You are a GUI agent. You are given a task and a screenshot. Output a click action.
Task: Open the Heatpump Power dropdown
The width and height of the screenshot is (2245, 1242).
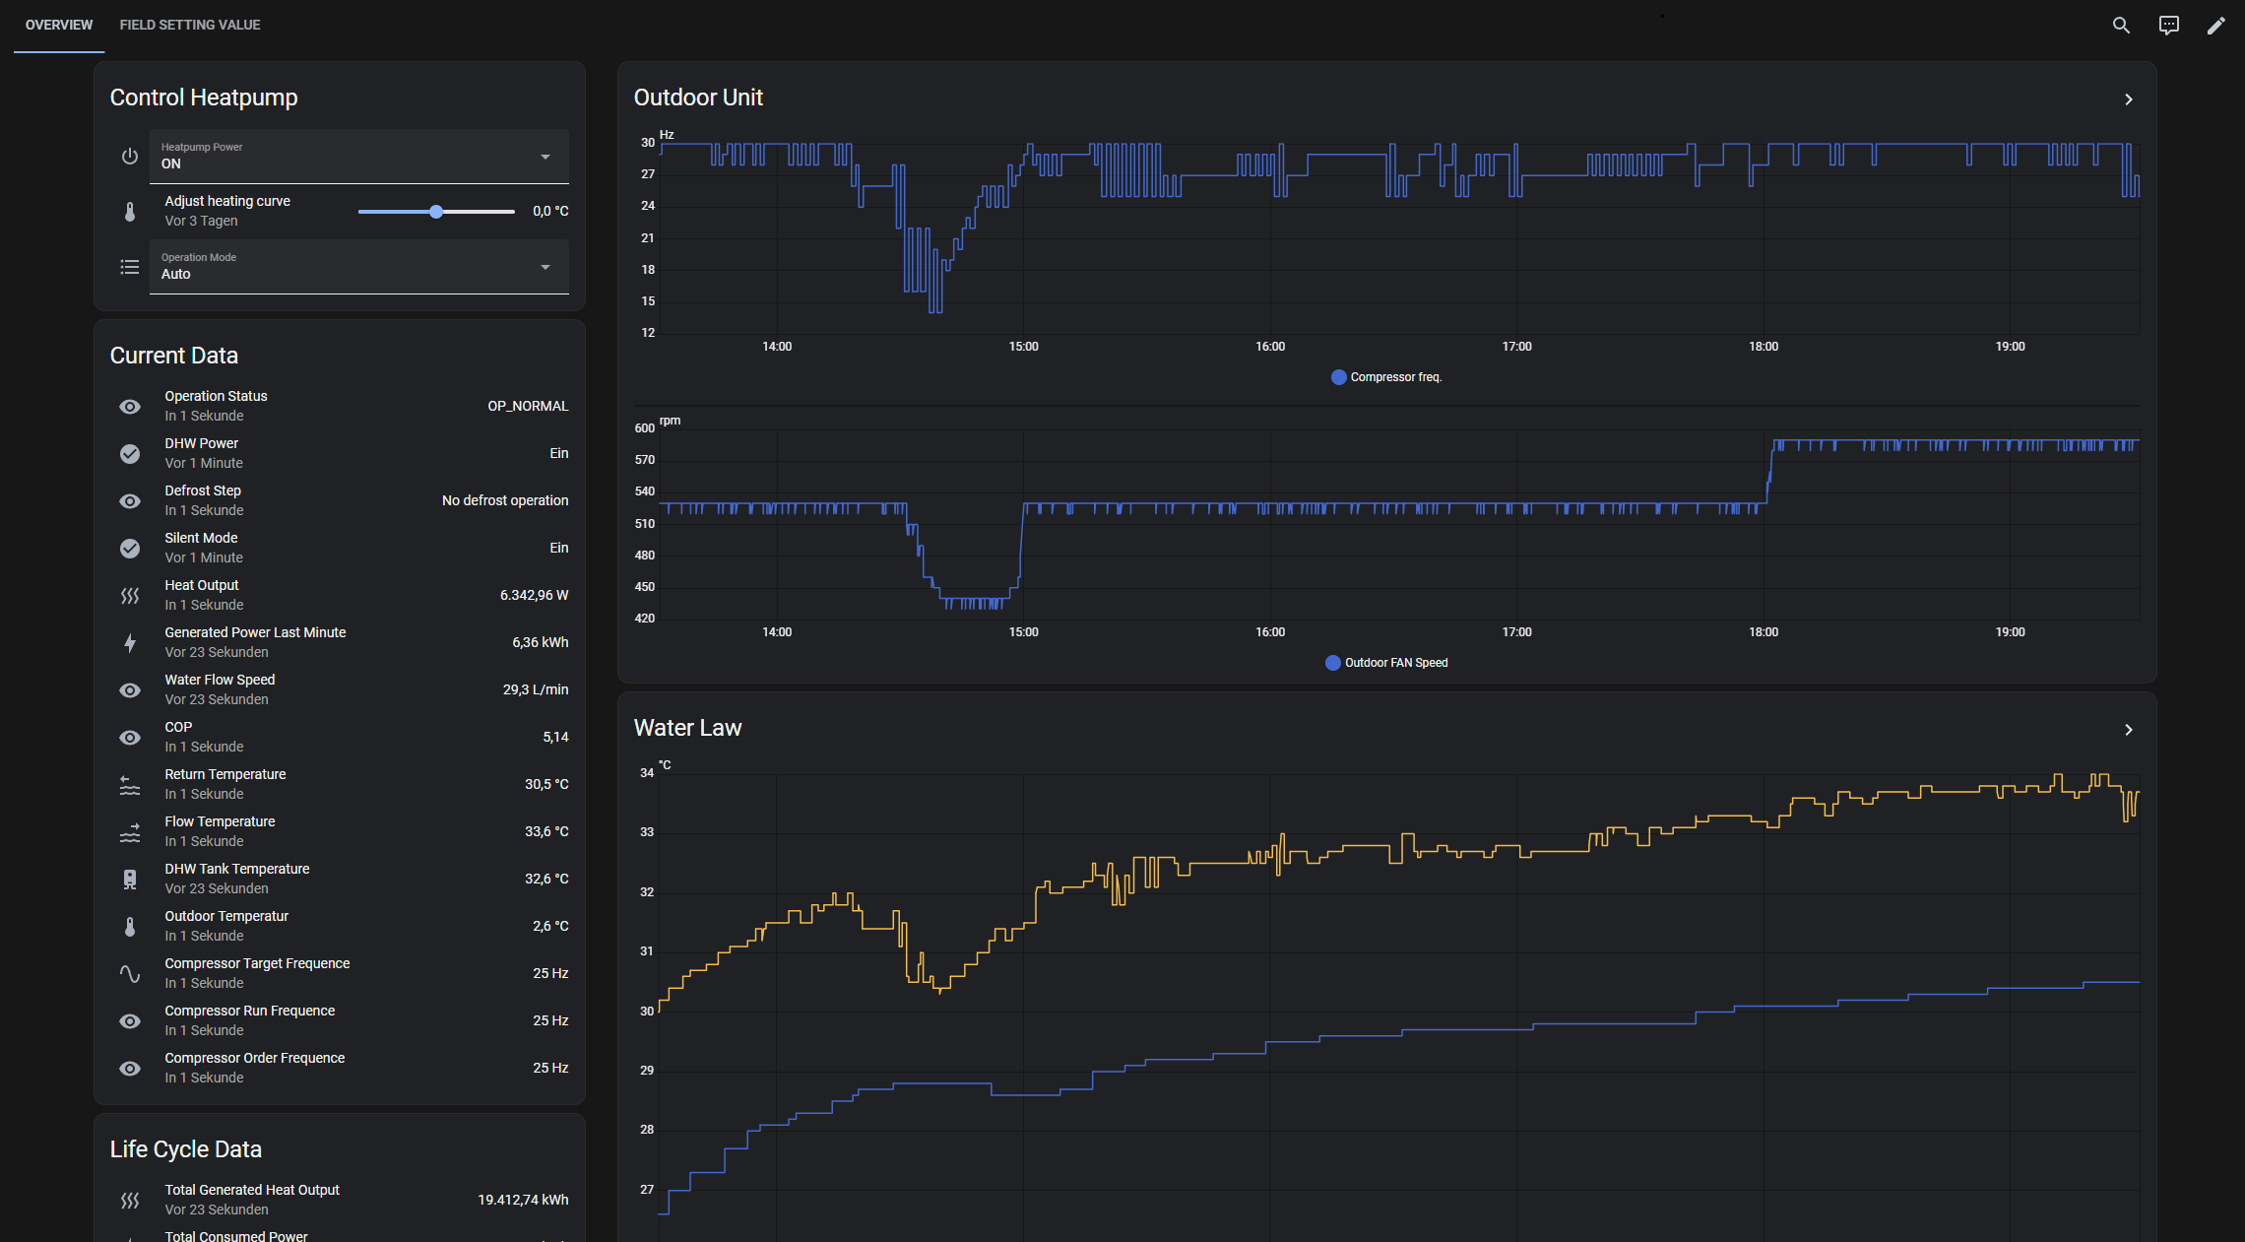[358, 157]
